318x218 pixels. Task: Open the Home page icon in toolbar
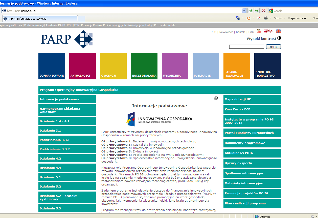(x=238, y=18)
